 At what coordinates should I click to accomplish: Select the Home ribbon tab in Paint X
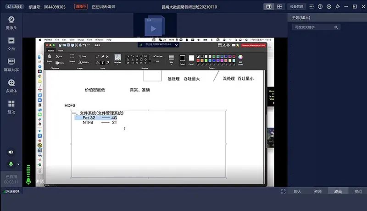click(x=50, y=50)
